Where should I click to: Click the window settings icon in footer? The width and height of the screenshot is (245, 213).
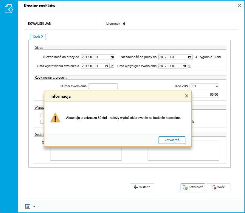pos(27,206)
